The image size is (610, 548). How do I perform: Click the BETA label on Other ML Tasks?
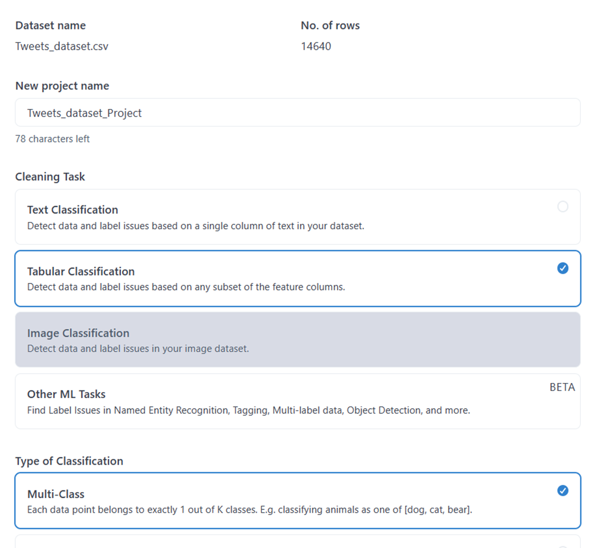562,387
